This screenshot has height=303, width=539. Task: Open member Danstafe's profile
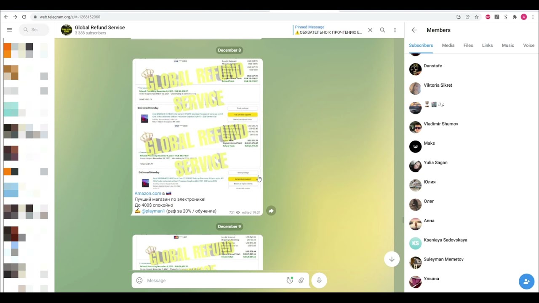pos(470,69)
